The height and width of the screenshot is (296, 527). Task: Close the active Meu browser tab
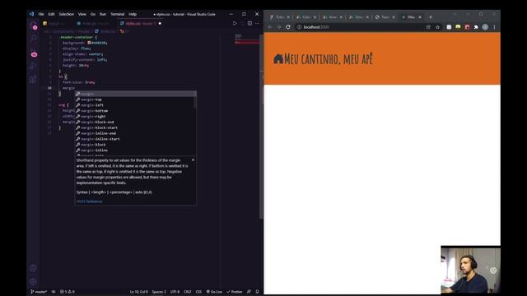[x=420, y=16]
